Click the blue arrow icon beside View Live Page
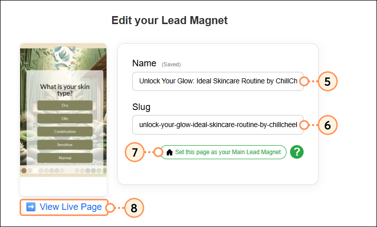Viewport: 377px width, 227px height. tap(31, 207)
